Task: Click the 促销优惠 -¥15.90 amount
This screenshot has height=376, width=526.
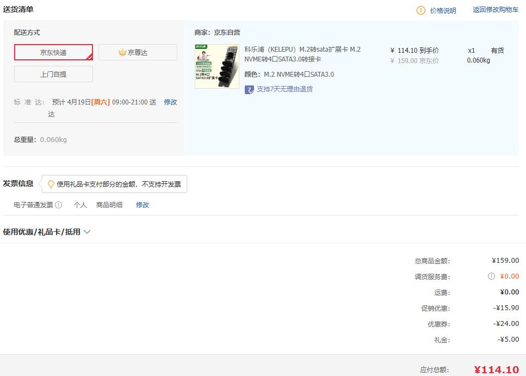Action: pyautogui.click(x=506, y=308)
